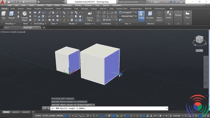The height and width of the screenshot is (118, 210).
Task: Click the customize wrench icon in command line
Action: [48, 108]
